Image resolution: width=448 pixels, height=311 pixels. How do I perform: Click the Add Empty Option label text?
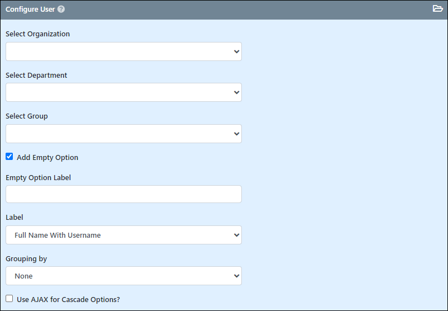(47, 157)
